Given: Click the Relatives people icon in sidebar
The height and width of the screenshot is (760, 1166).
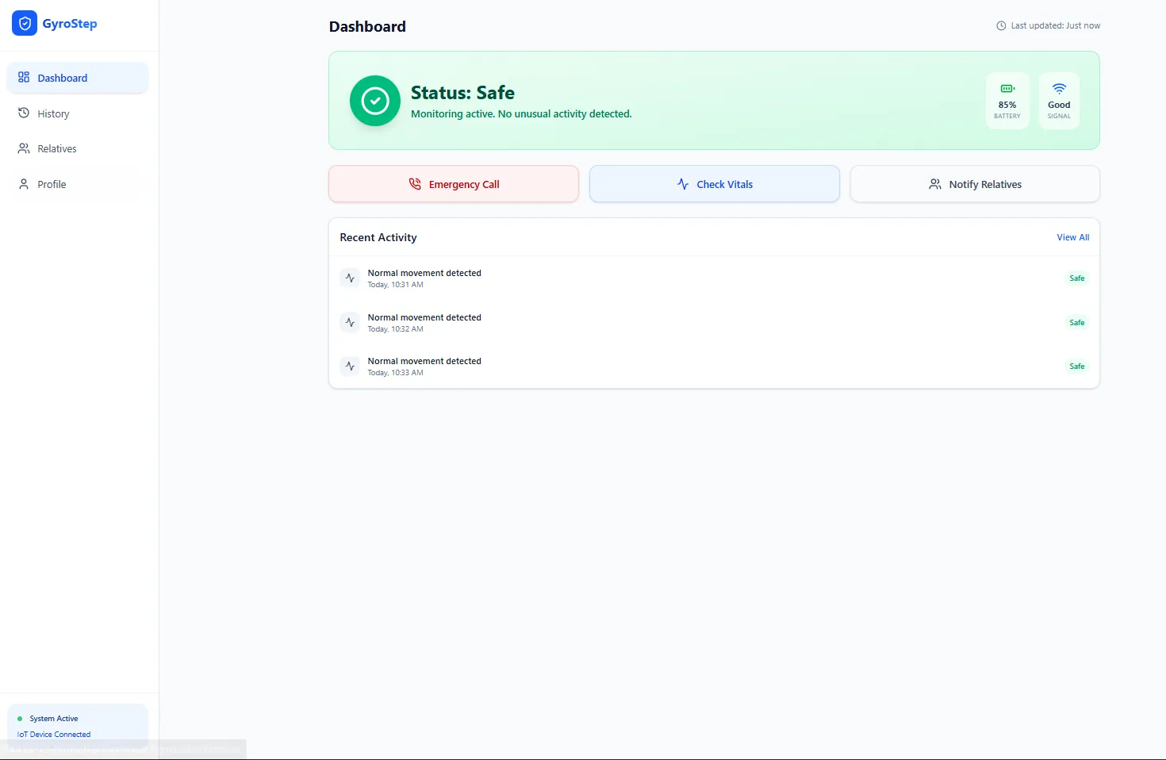Looking at the screenshot, I should click(x=24, y=148).
